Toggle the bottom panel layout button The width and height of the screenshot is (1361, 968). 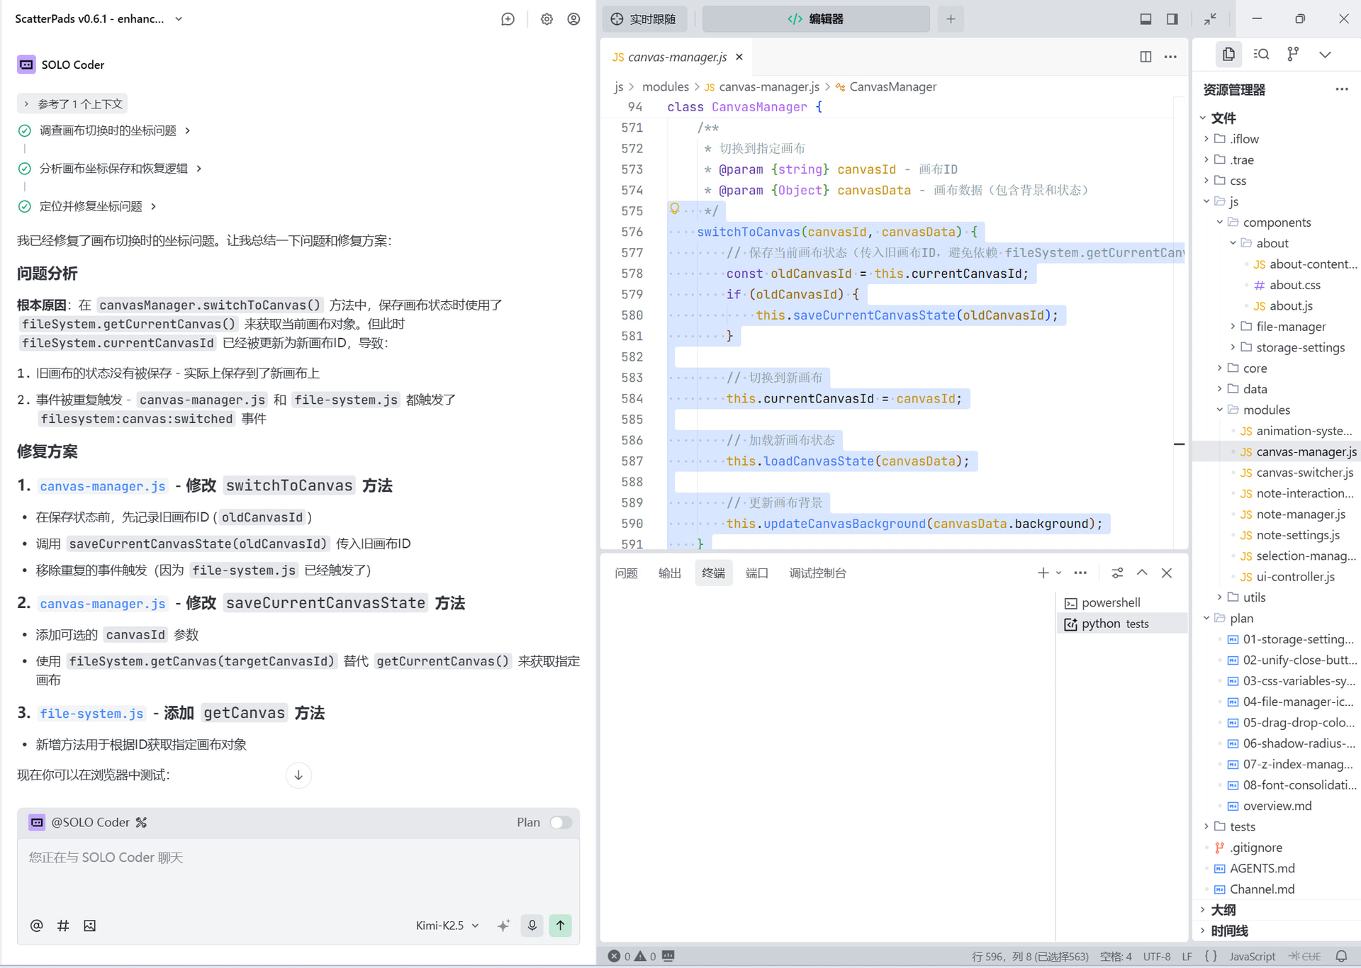(1146, 19)
